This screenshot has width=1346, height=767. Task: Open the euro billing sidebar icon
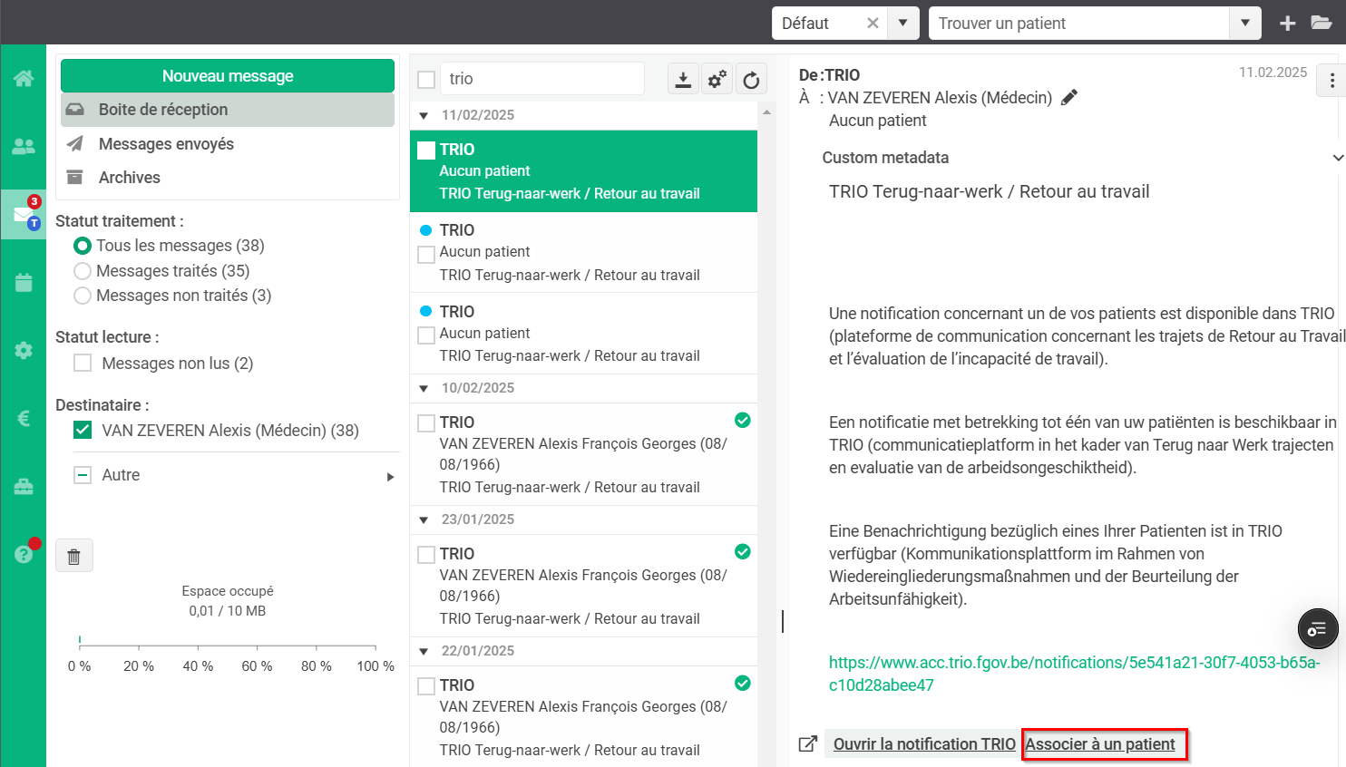pos(24,418)
